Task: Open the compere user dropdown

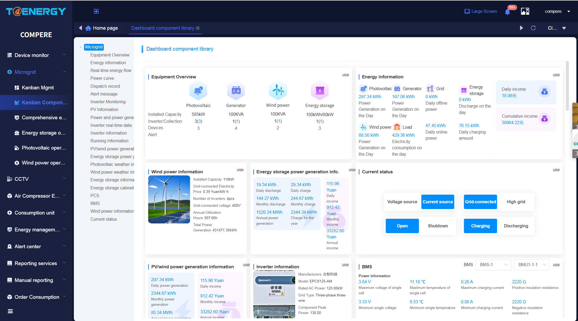Action: pyautogui.click(x=557, y=11)
